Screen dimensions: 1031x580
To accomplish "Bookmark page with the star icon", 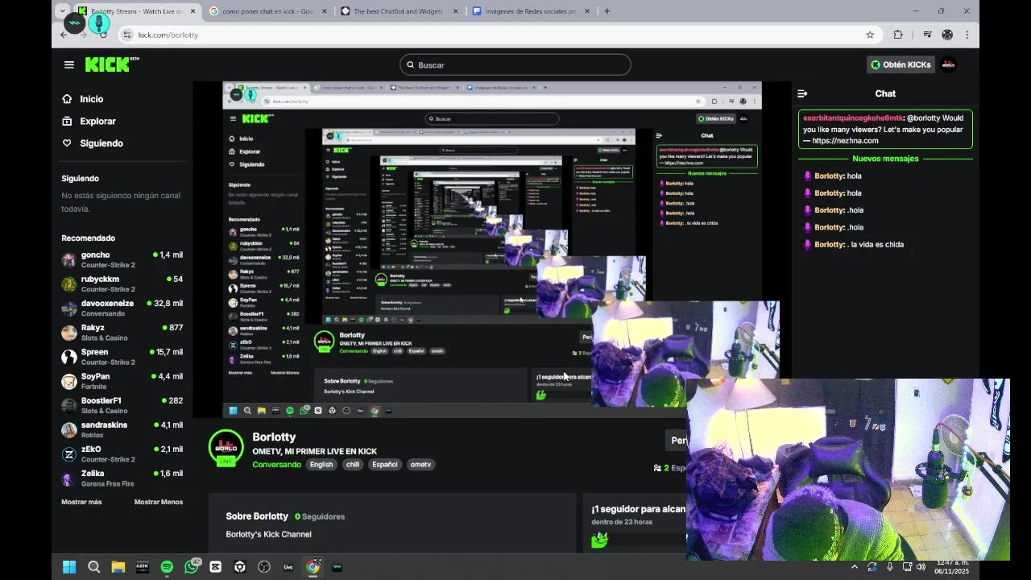I will 870,35.
